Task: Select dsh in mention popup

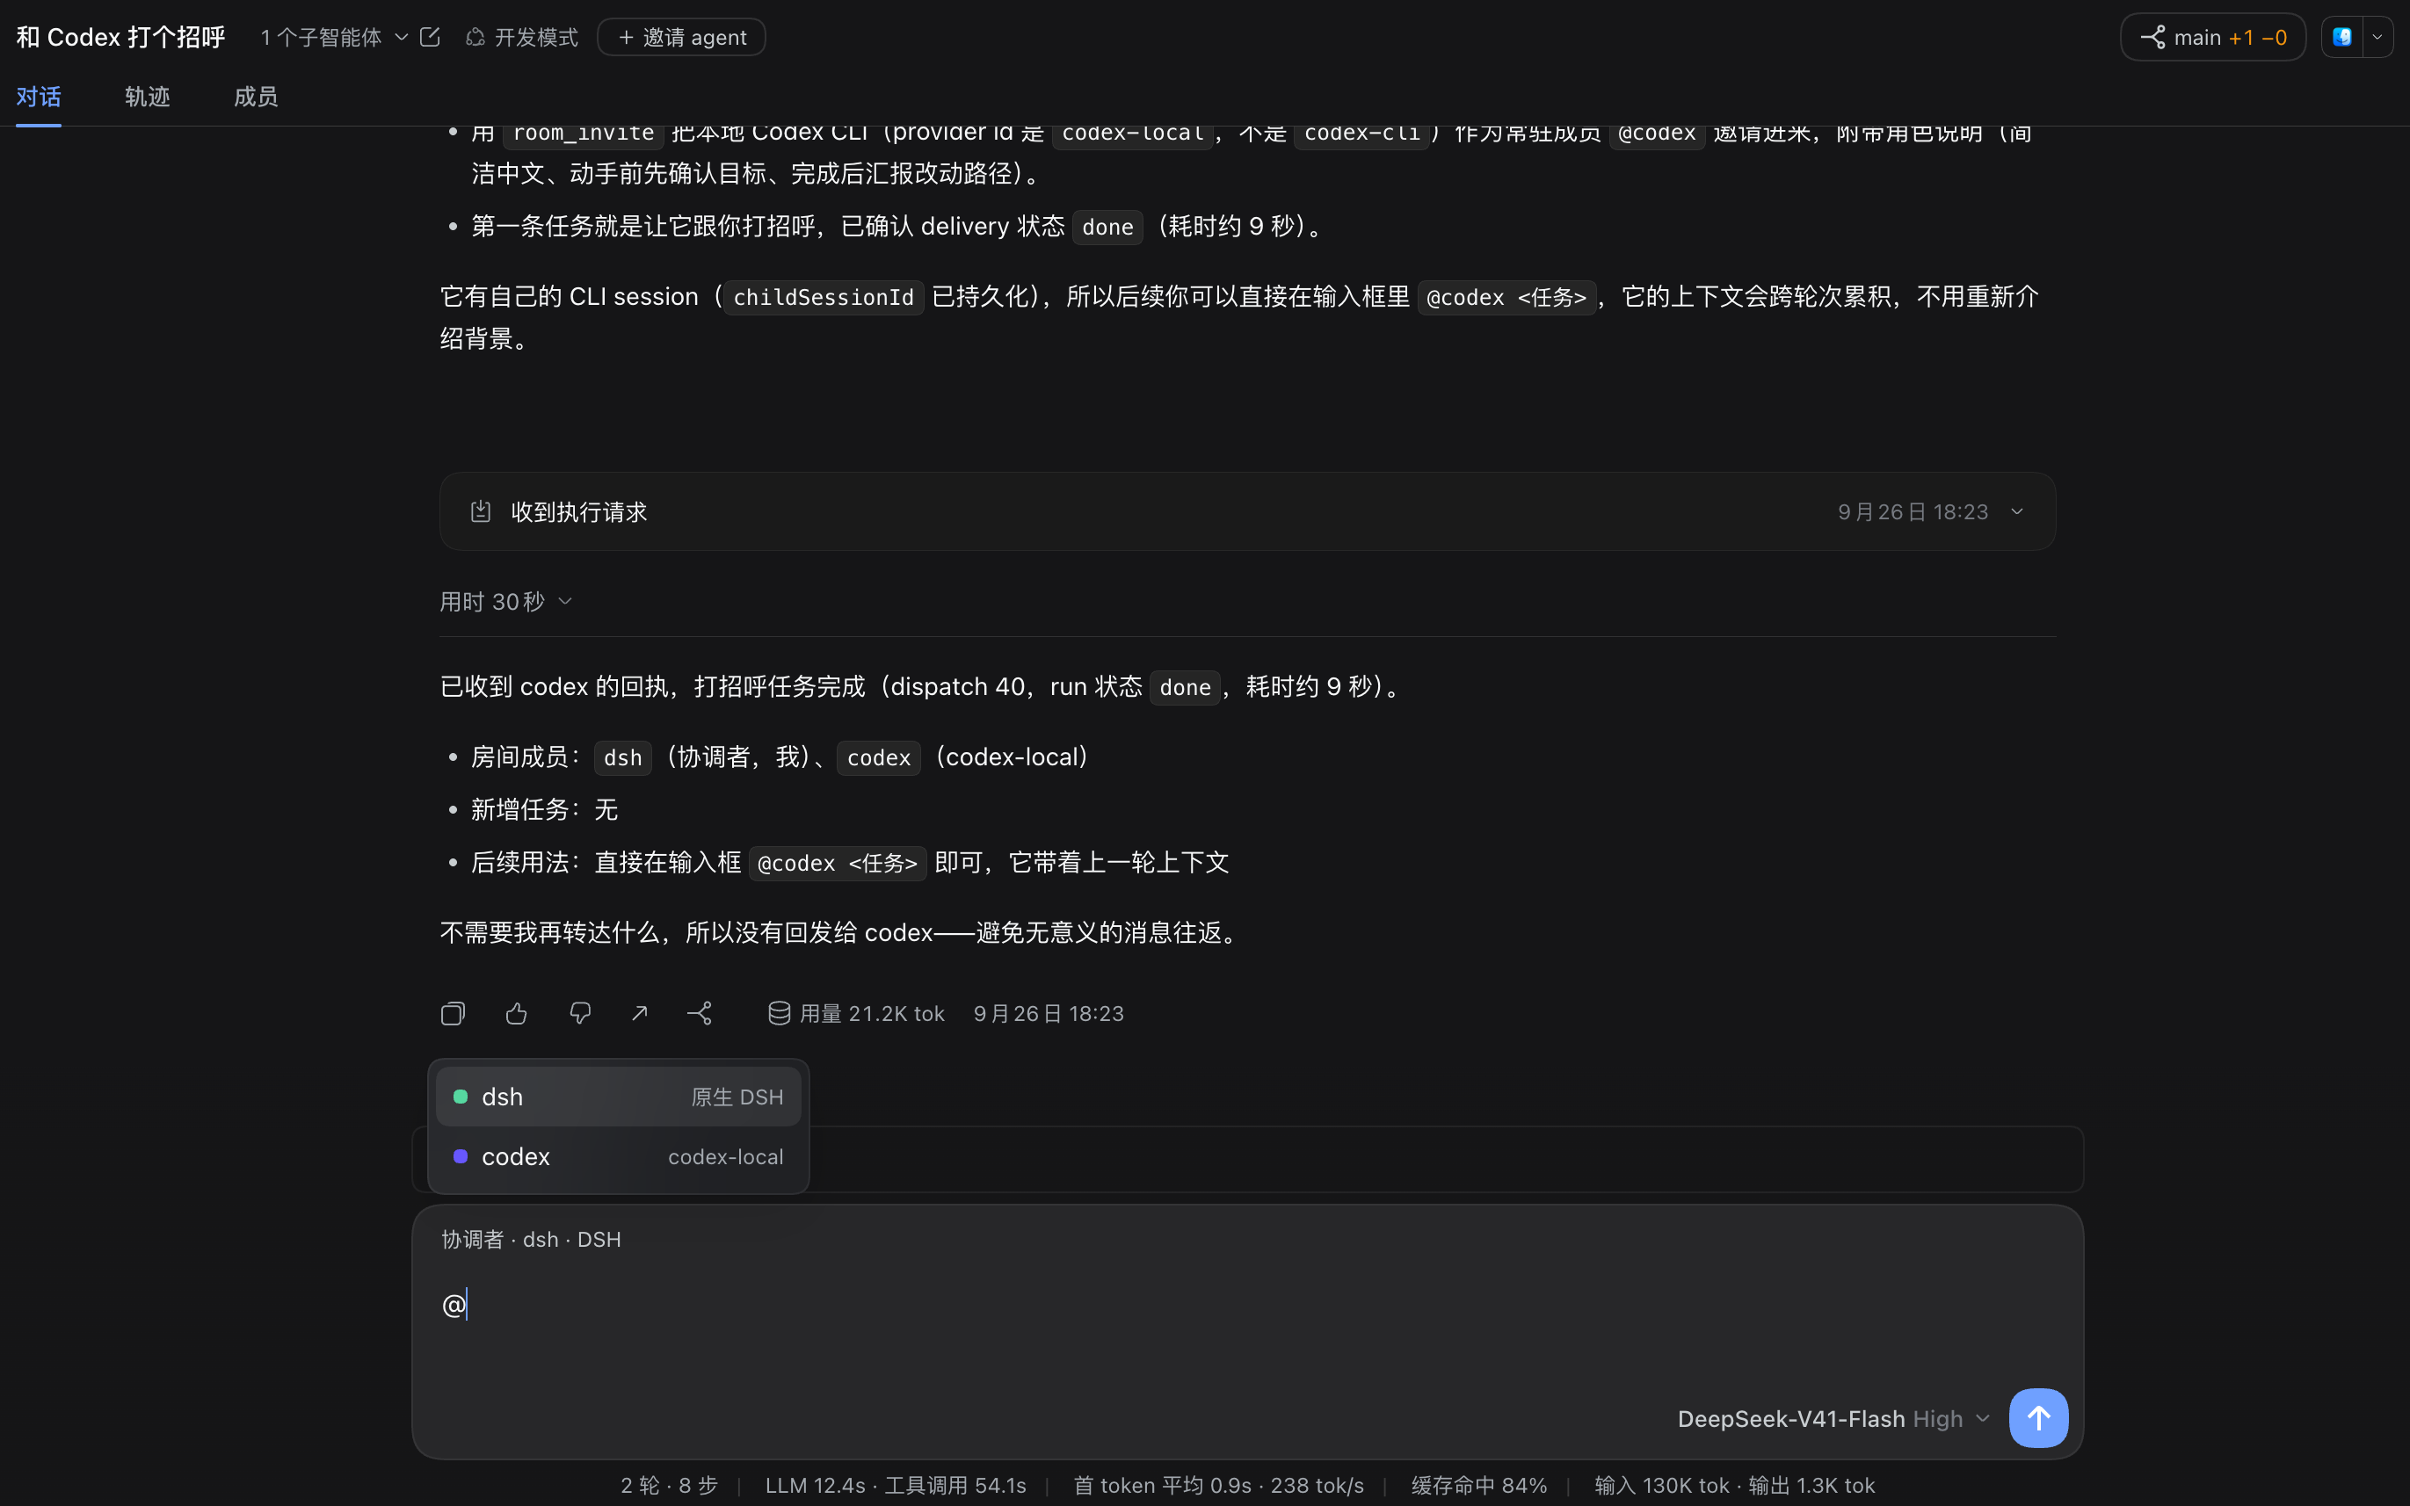Action: pos(618,1097)
